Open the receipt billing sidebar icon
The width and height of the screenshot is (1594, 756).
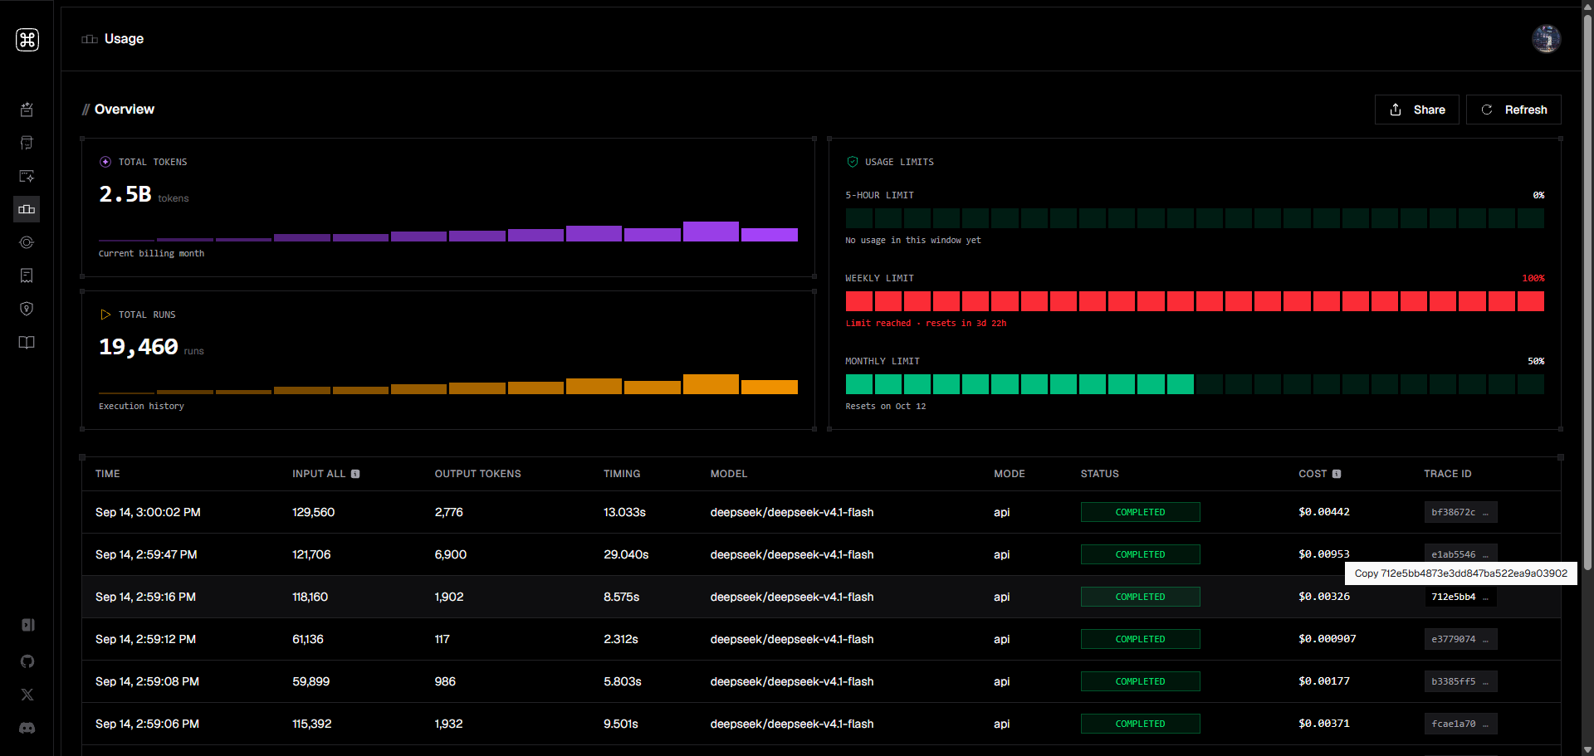(27, 276)
